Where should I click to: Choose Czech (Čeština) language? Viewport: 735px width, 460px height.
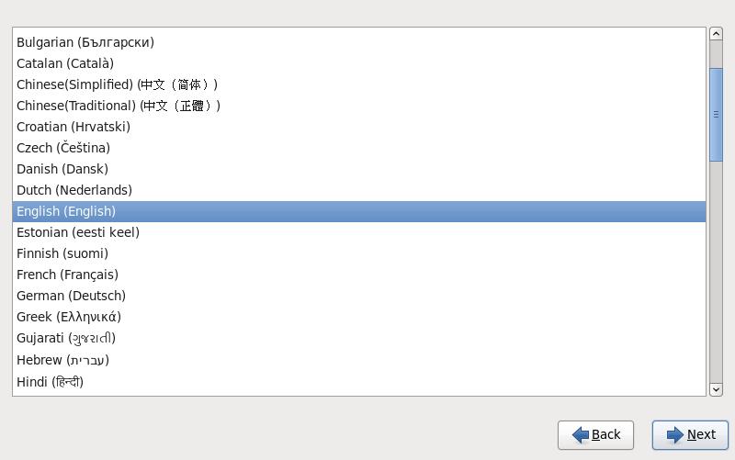tap(63, 148)
